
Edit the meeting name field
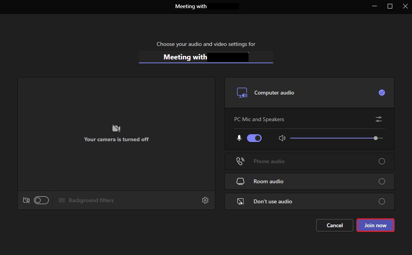tap(206, 57)
